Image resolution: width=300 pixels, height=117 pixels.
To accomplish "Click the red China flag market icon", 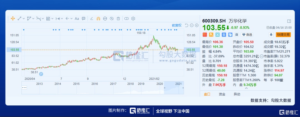I will 205,35.
